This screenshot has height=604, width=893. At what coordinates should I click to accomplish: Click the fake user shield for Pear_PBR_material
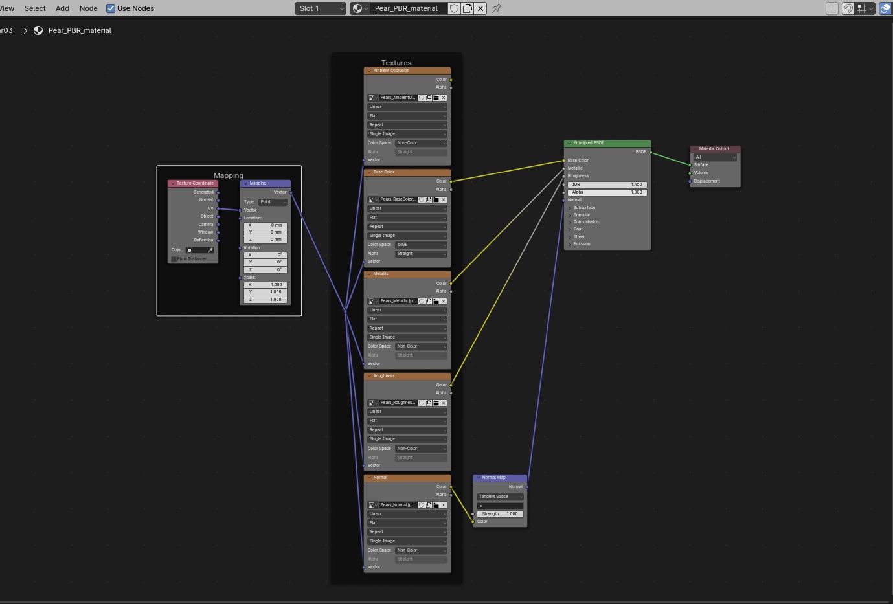tap(454, 8)
